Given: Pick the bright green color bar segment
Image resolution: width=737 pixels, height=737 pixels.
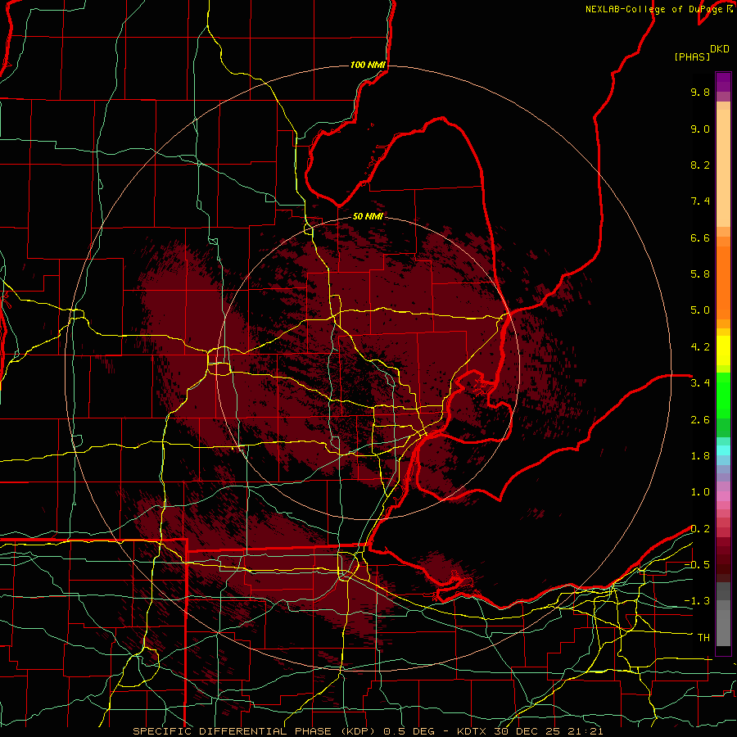Looking at the screenshot, I should click(723, 395).
